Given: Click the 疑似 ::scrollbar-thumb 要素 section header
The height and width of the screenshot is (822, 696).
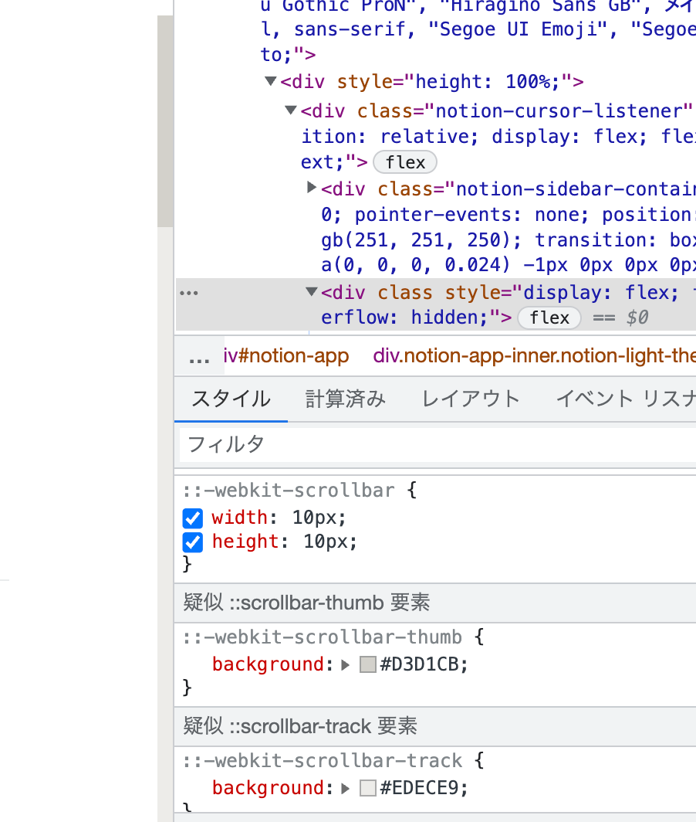Looking at the screenshot, I should (x=435, y=603).
